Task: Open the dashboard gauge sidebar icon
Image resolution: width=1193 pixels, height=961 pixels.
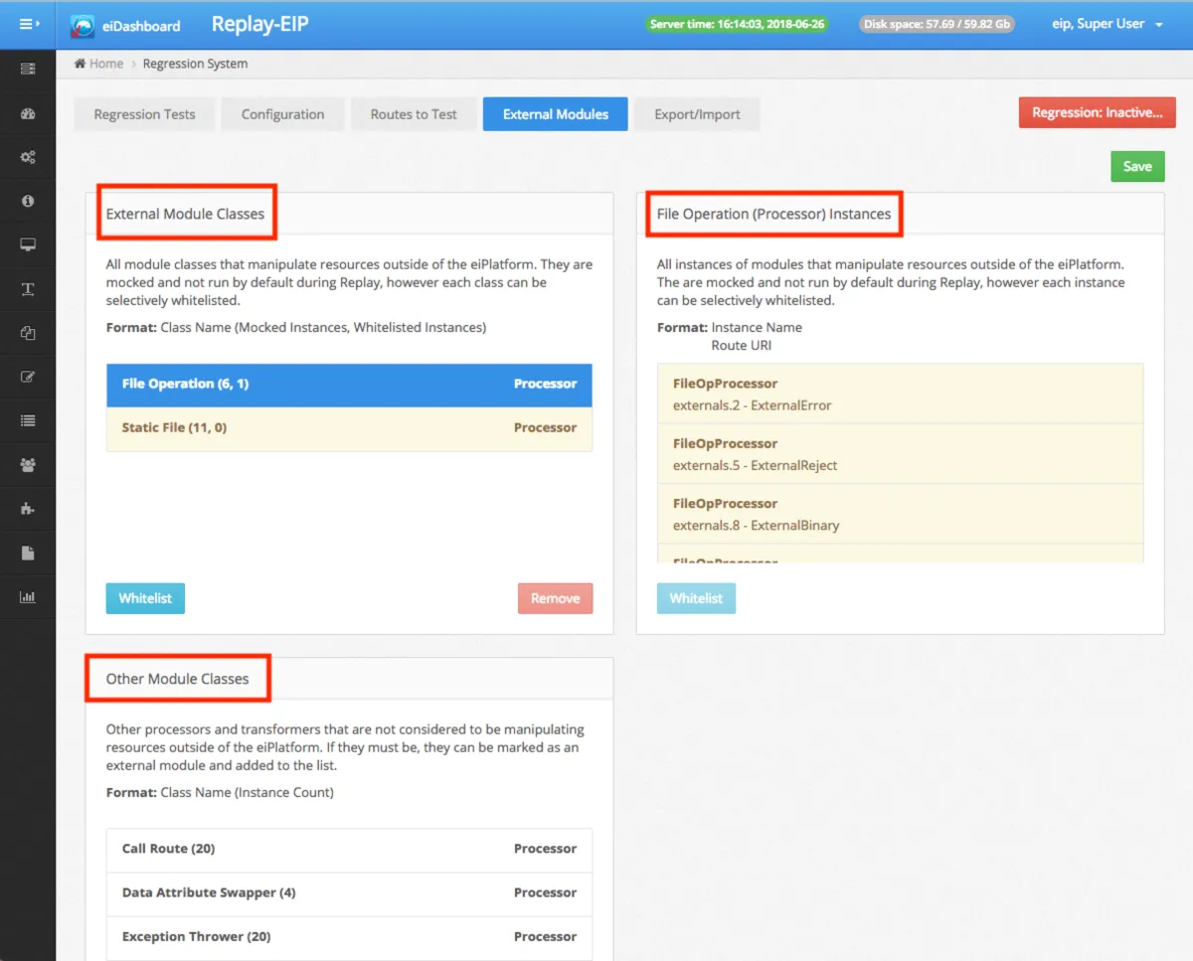Action: click(28, 113)
